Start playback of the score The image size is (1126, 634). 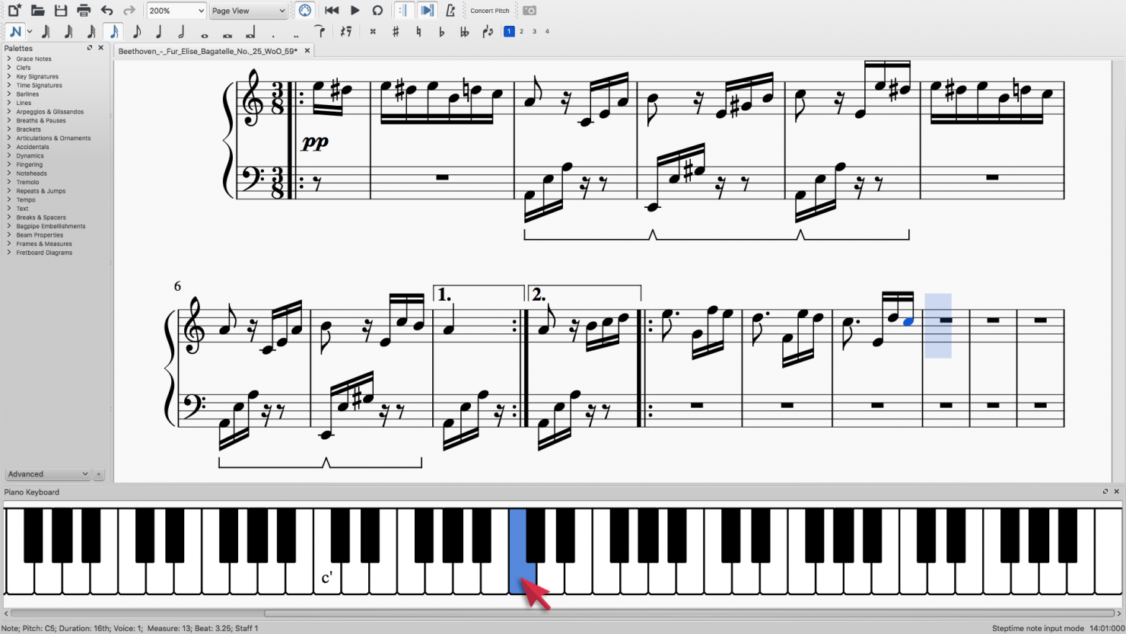coord(355,10)
